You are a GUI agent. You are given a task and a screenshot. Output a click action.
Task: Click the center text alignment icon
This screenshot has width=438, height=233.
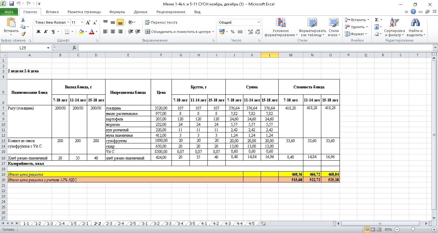[x=113, y=32]
